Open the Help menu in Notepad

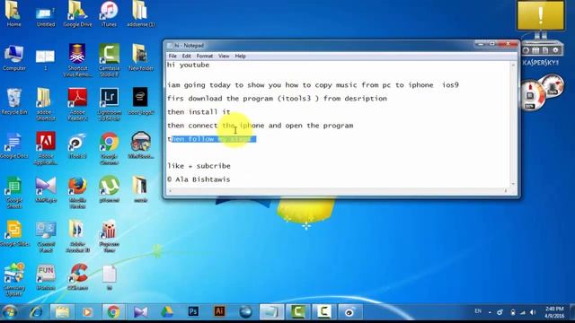(x=240, y=56)
